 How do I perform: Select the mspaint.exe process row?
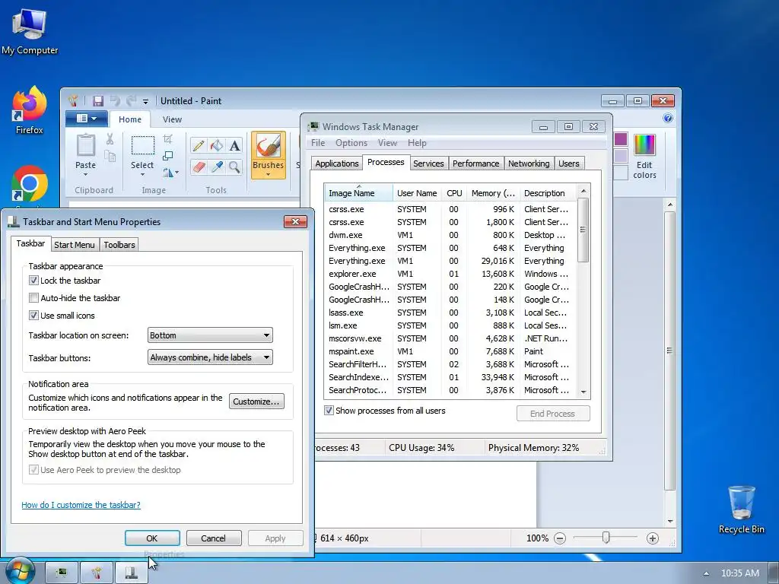point(450,351)
